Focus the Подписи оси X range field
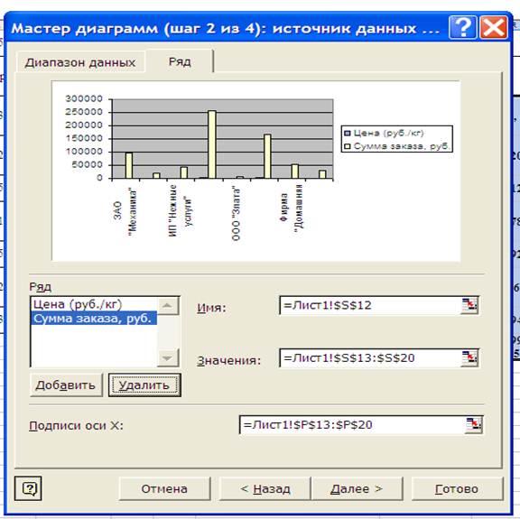Image resolution: width=520 pixels, height=519 pixels. click(352, 425)
